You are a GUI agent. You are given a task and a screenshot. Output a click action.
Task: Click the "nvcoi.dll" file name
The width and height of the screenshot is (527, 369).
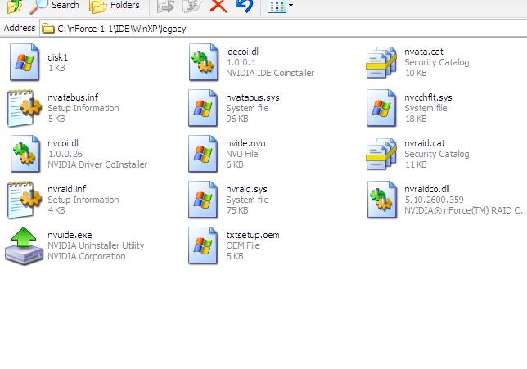point(64,143)
